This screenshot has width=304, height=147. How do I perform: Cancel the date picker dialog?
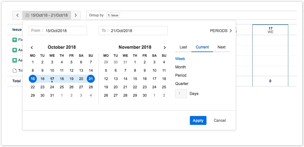tap(220, 120)
